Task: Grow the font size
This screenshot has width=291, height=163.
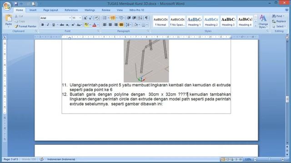Action: (85, 18)
